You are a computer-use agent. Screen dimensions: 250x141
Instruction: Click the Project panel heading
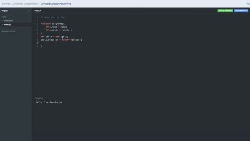click(4, 11)
